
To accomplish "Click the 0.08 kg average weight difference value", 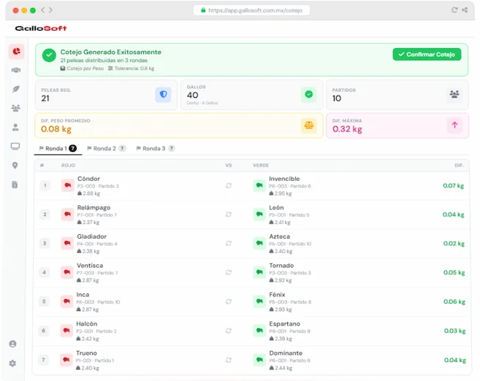I will tap(56, 129).
